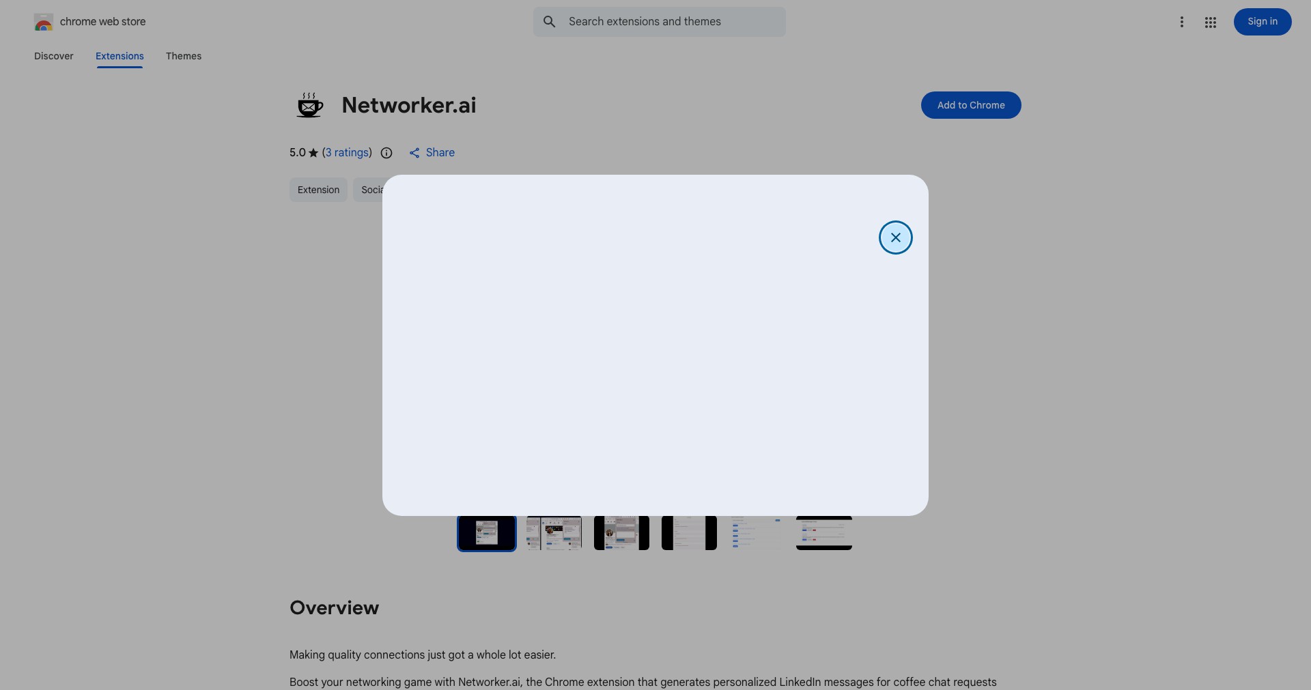This screenshot has height=690, width=1311.
Task: Click the 'Boost your networking game' paragraph
Action: (x=643, y=682)
